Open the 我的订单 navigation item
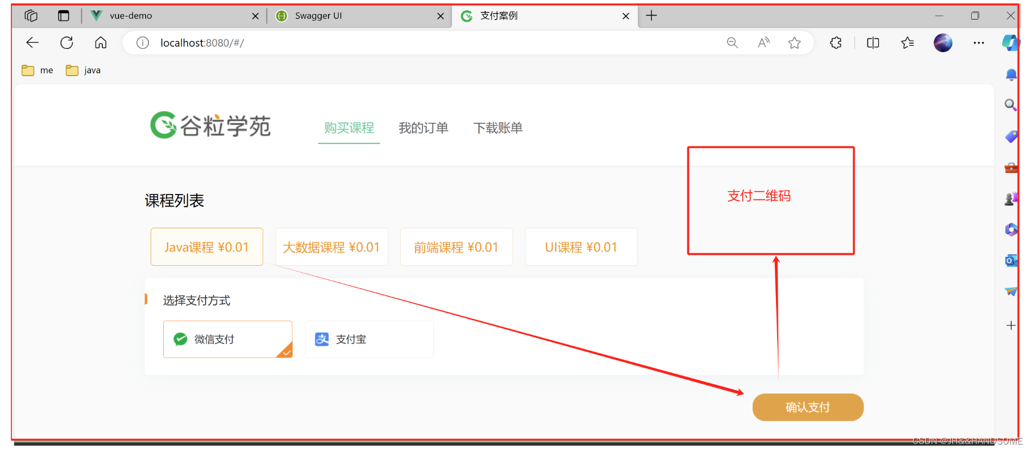The width and height of the screenshot is (1031, 450). pos(424,128)
